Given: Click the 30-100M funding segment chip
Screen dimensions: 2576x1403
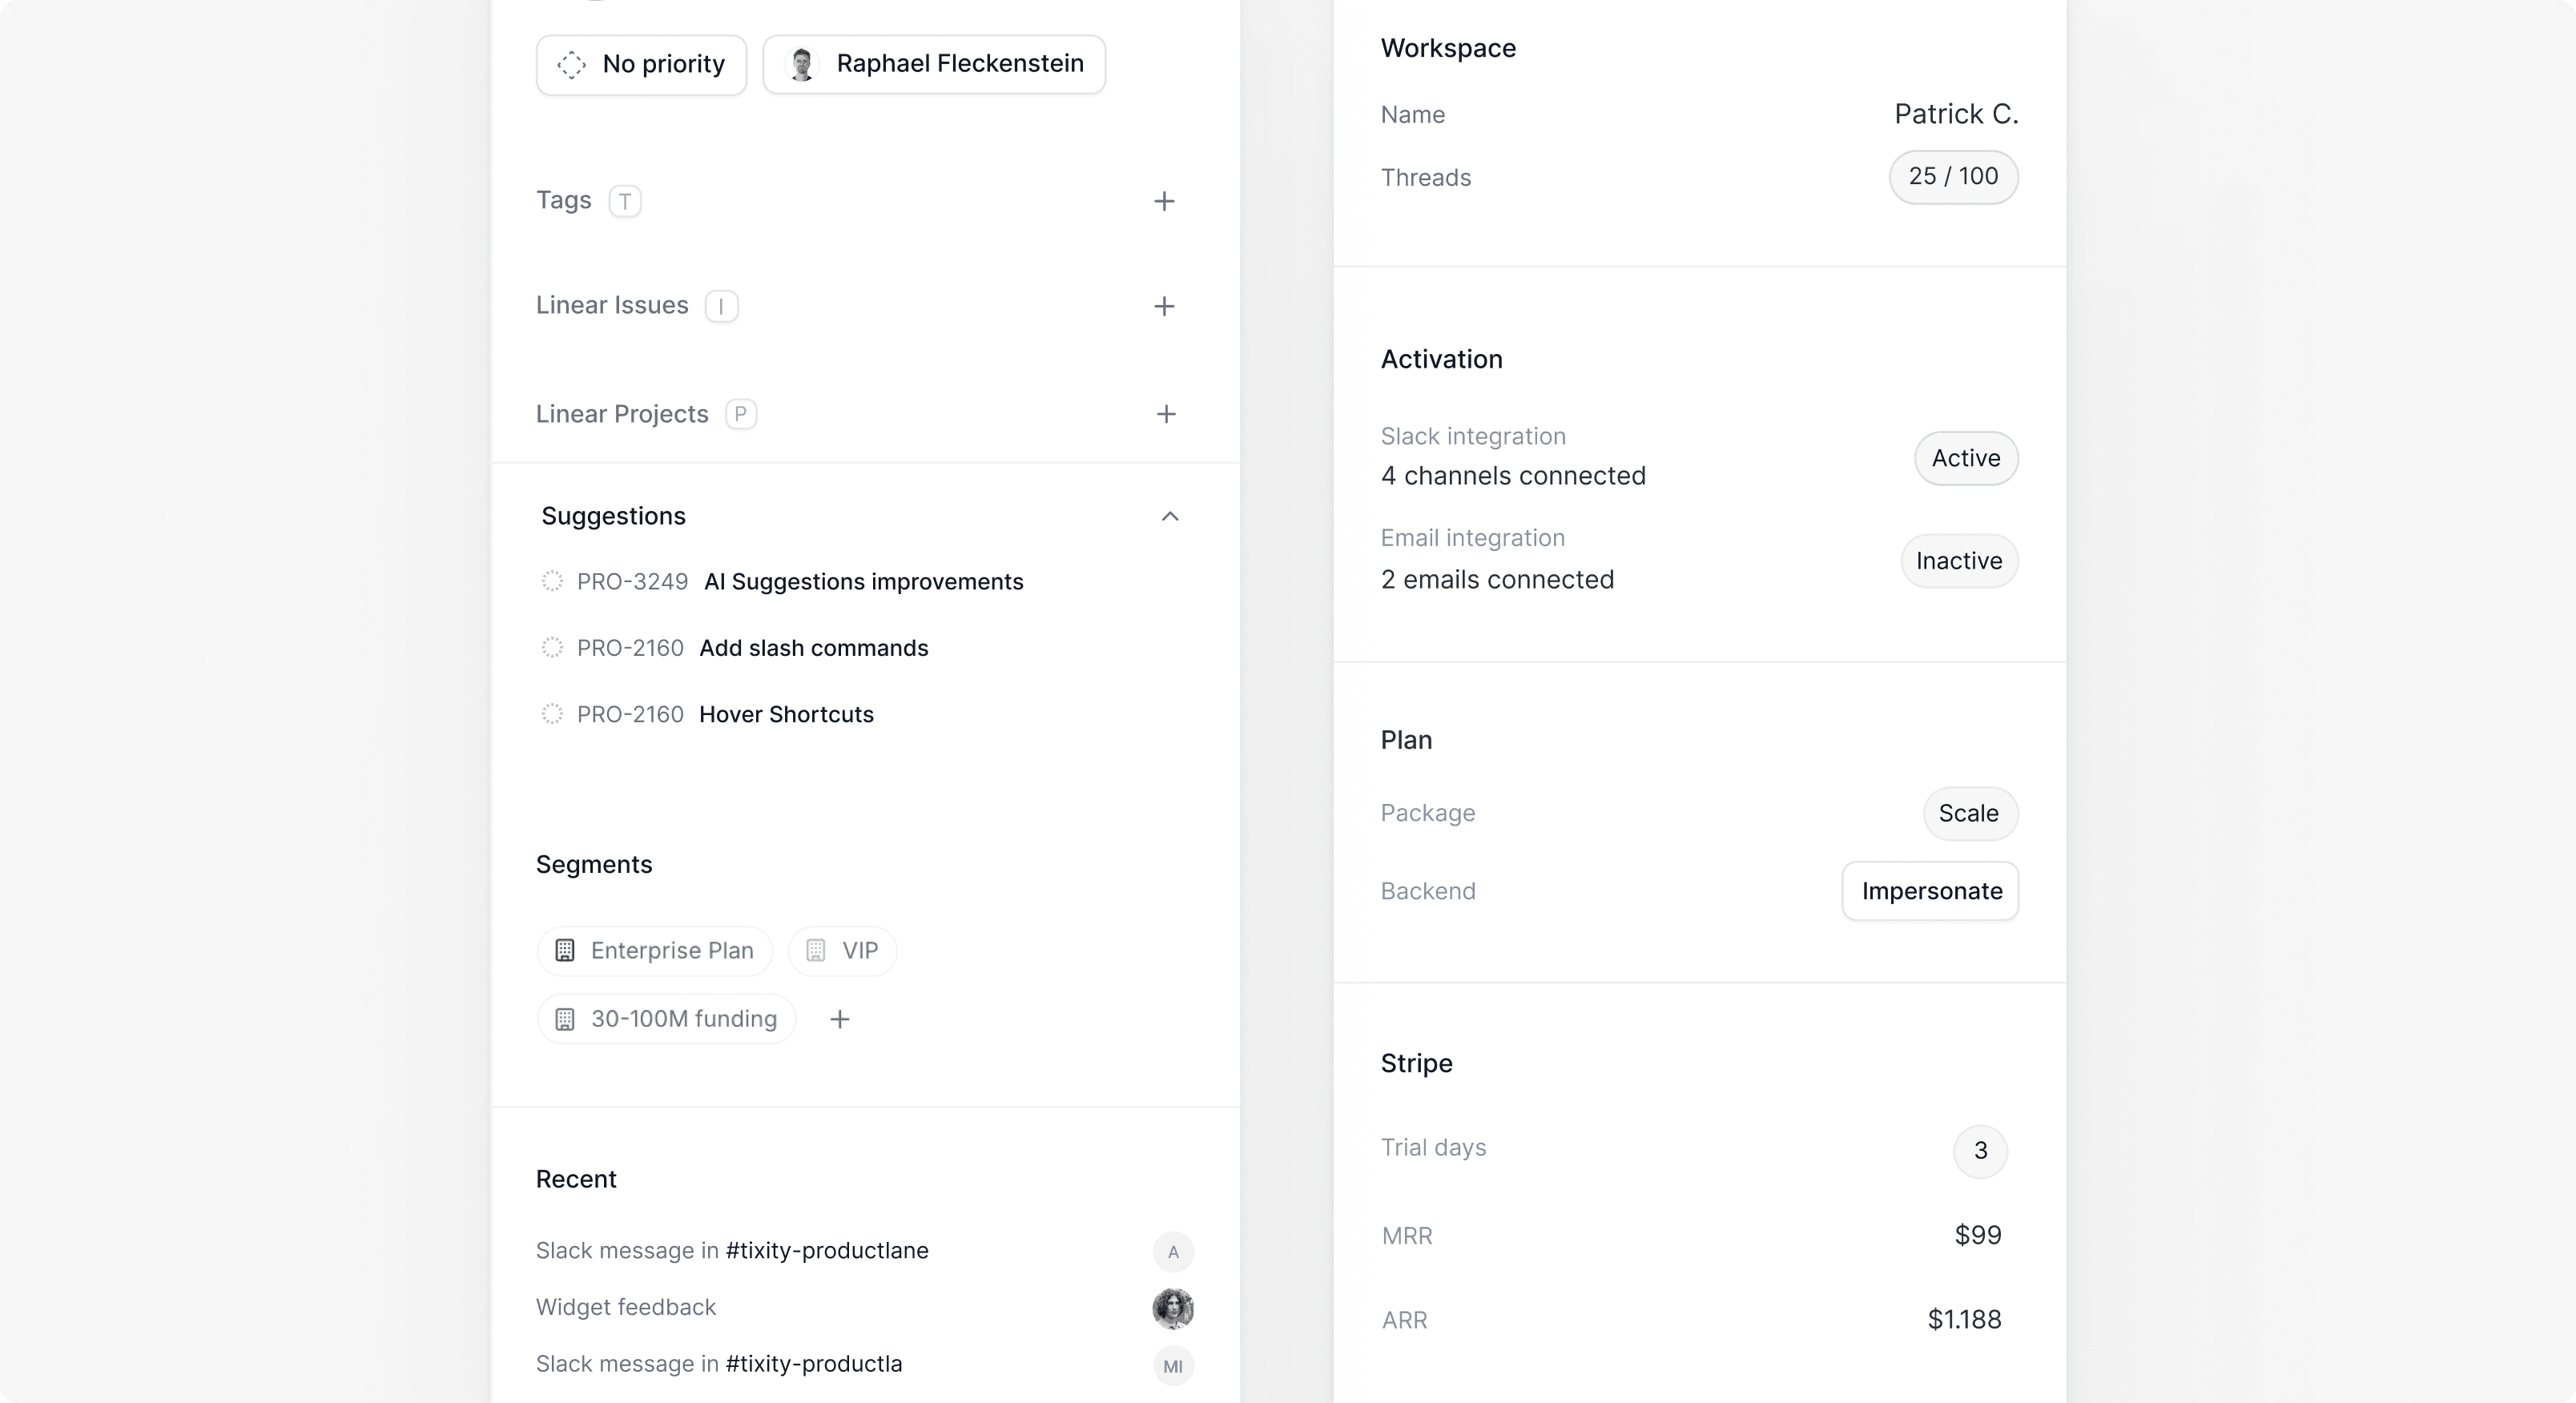Looking at the screenshot, I should [x=666, y=1019].
